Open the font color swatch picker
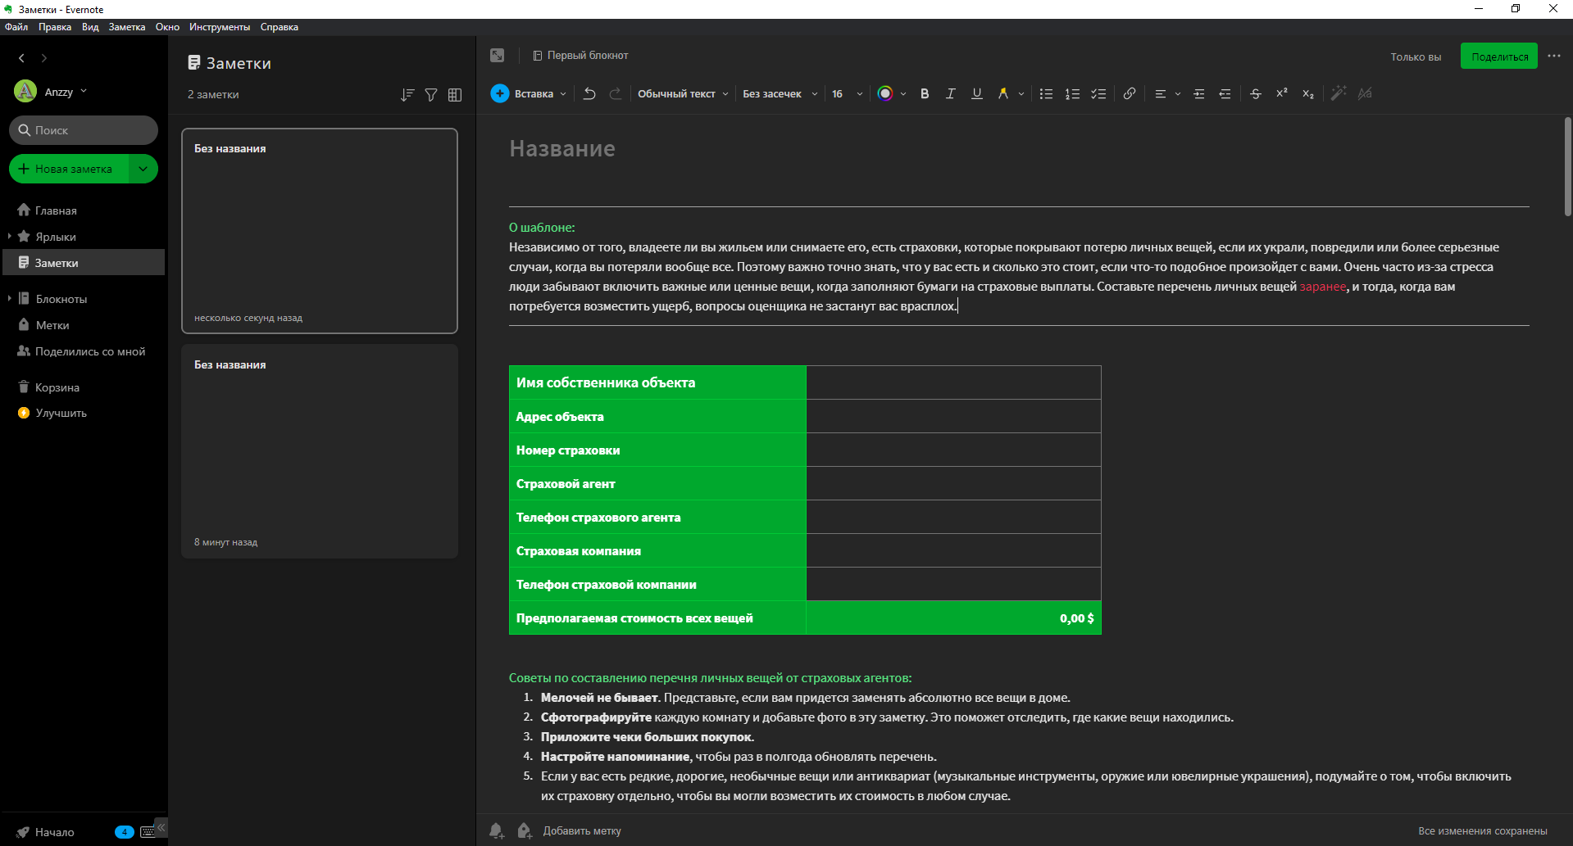Screen dimensions: 1573x846 [888, 93]
